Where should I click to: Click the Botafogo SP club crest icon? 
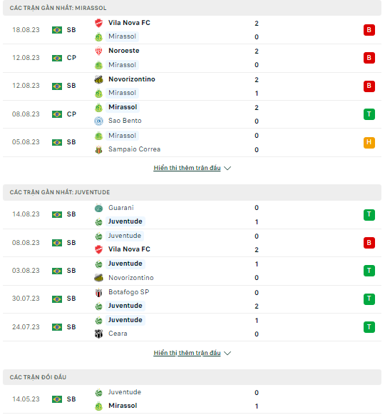pos(98,292)
